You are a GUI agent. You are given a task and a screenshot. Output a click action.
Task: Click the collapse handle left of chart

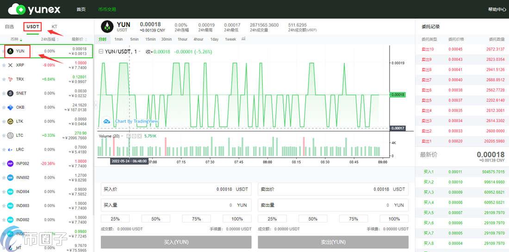coord(96,105)
